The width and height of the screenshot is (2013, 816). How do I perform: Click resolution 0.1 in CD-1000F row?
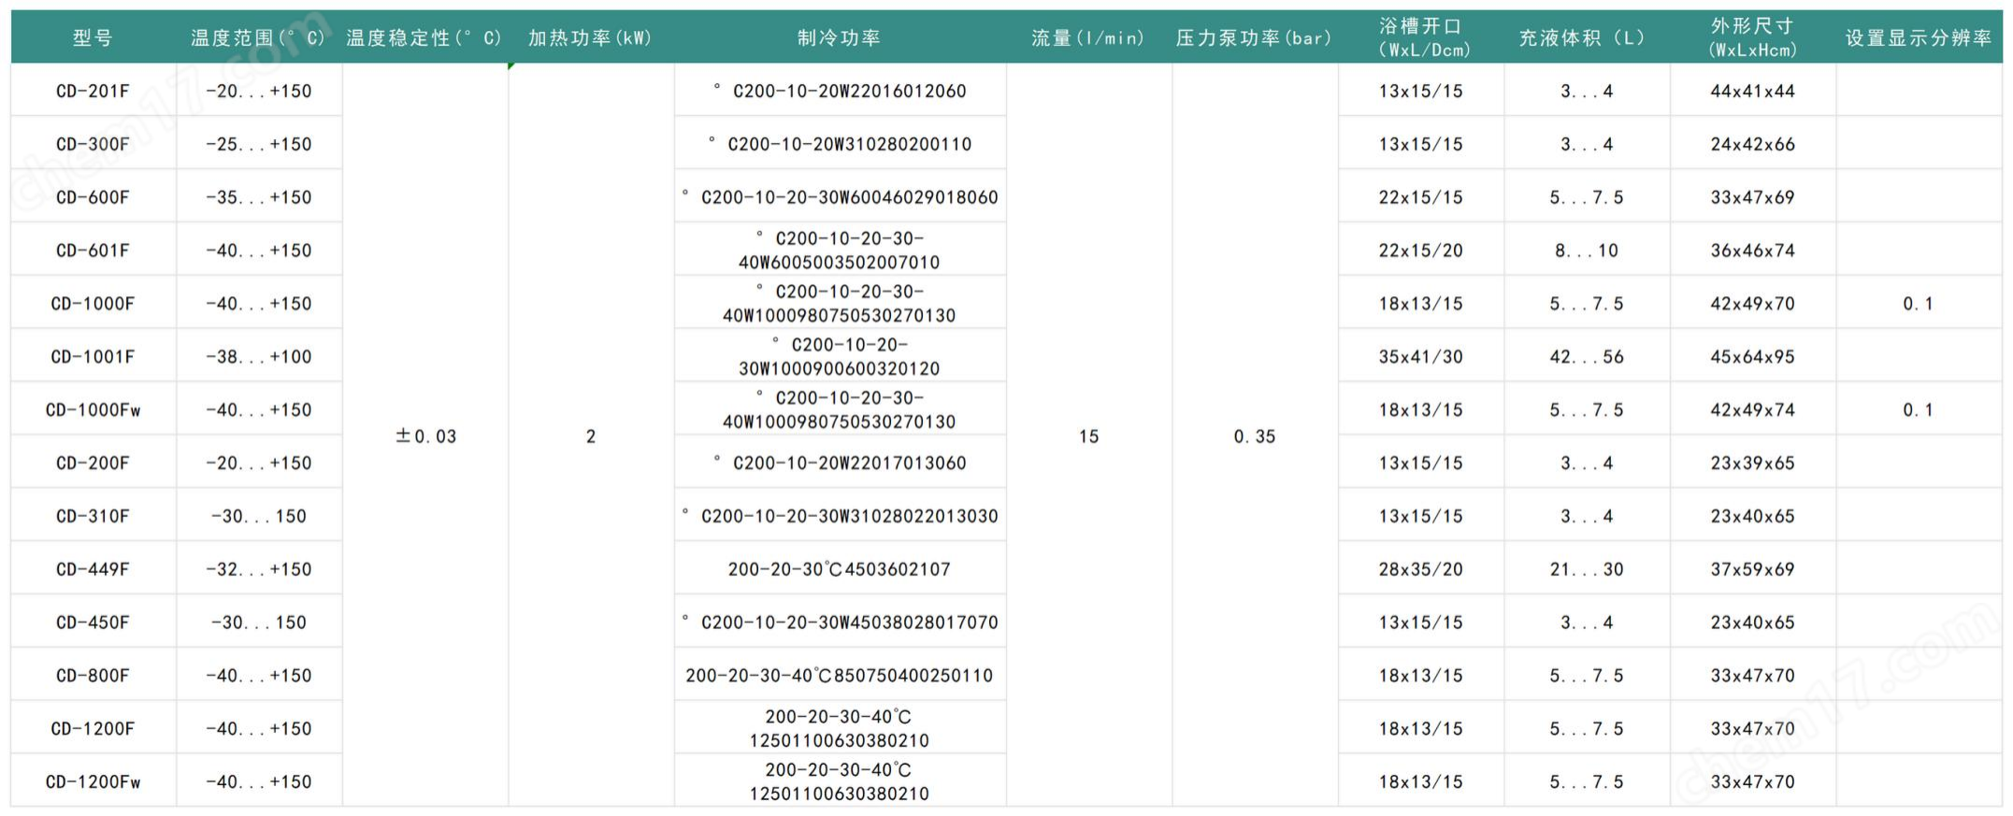pyautogui.click(x=1918, y=304)
